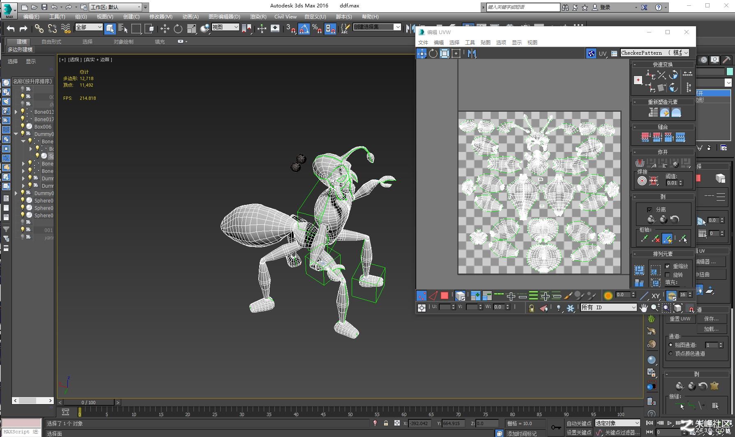Screen dimensions: 735x437
Task: Open the 视图 reference coordinate dropdown
Action: coord(225,27)
